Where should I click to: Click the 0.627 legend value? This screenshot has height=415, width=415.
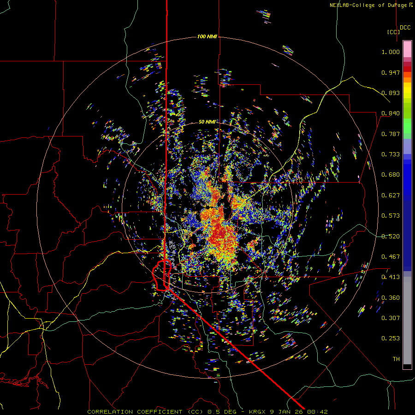[391, 196]
